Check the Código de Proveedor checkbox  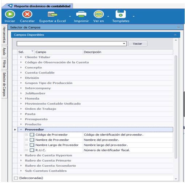pyautogui.click(x=32, y=135)
